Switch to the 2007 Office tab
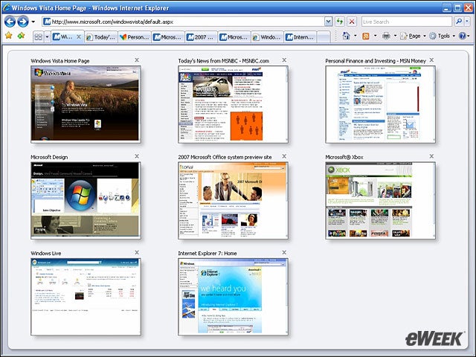The height and width of the screenshot is (357, 476). click(201, 37)
